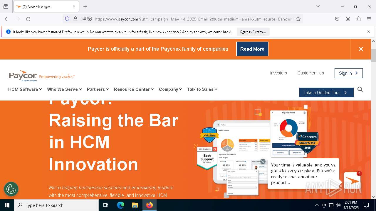Open the Windows Start menu
Image resolution: width=376 pixels, height=211 pixels.
(x=7, y=205)
